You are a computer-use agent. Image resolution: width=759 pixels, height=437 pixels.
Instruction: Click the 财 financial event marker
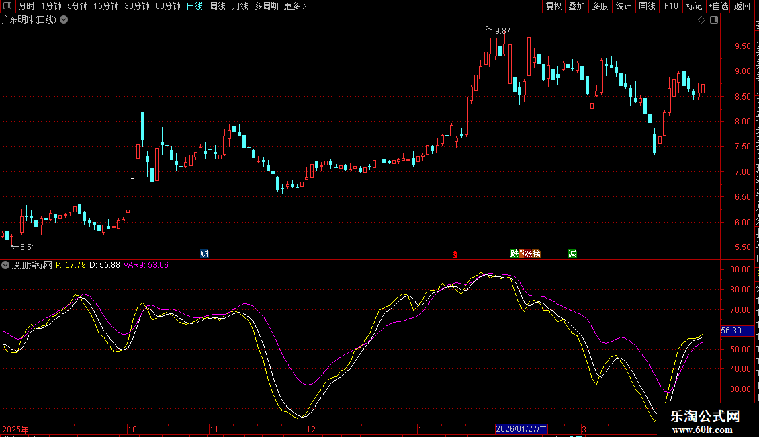point(204,254)
